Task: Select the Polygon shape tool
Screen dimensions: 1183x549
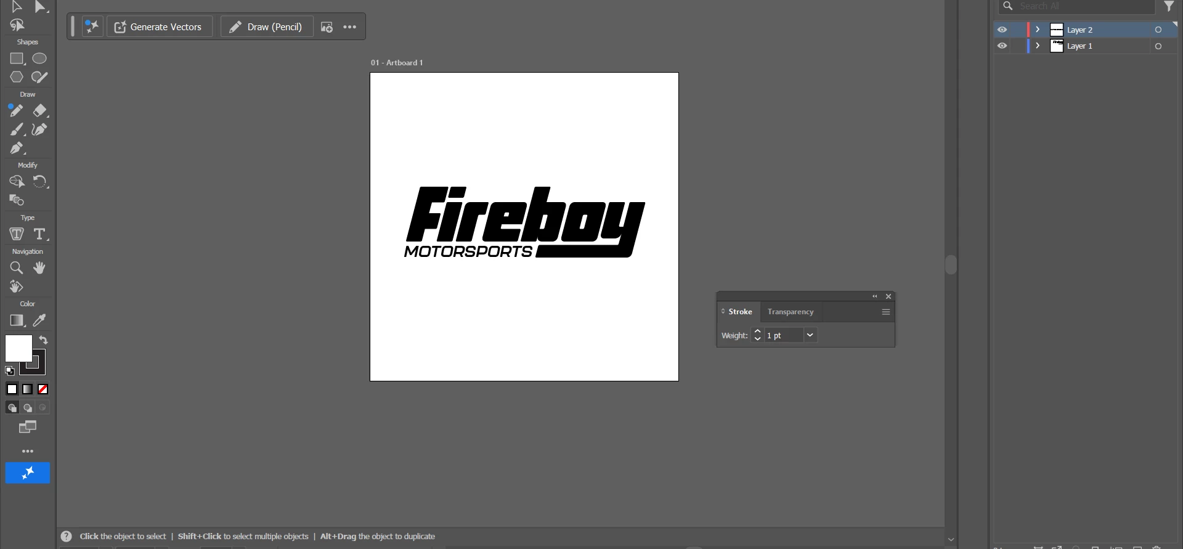Action: click(17, 77)
